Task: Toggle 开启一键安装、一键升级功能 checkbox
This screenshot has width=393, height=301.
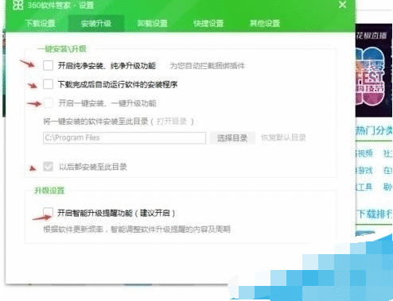Action: click(48, 103)
